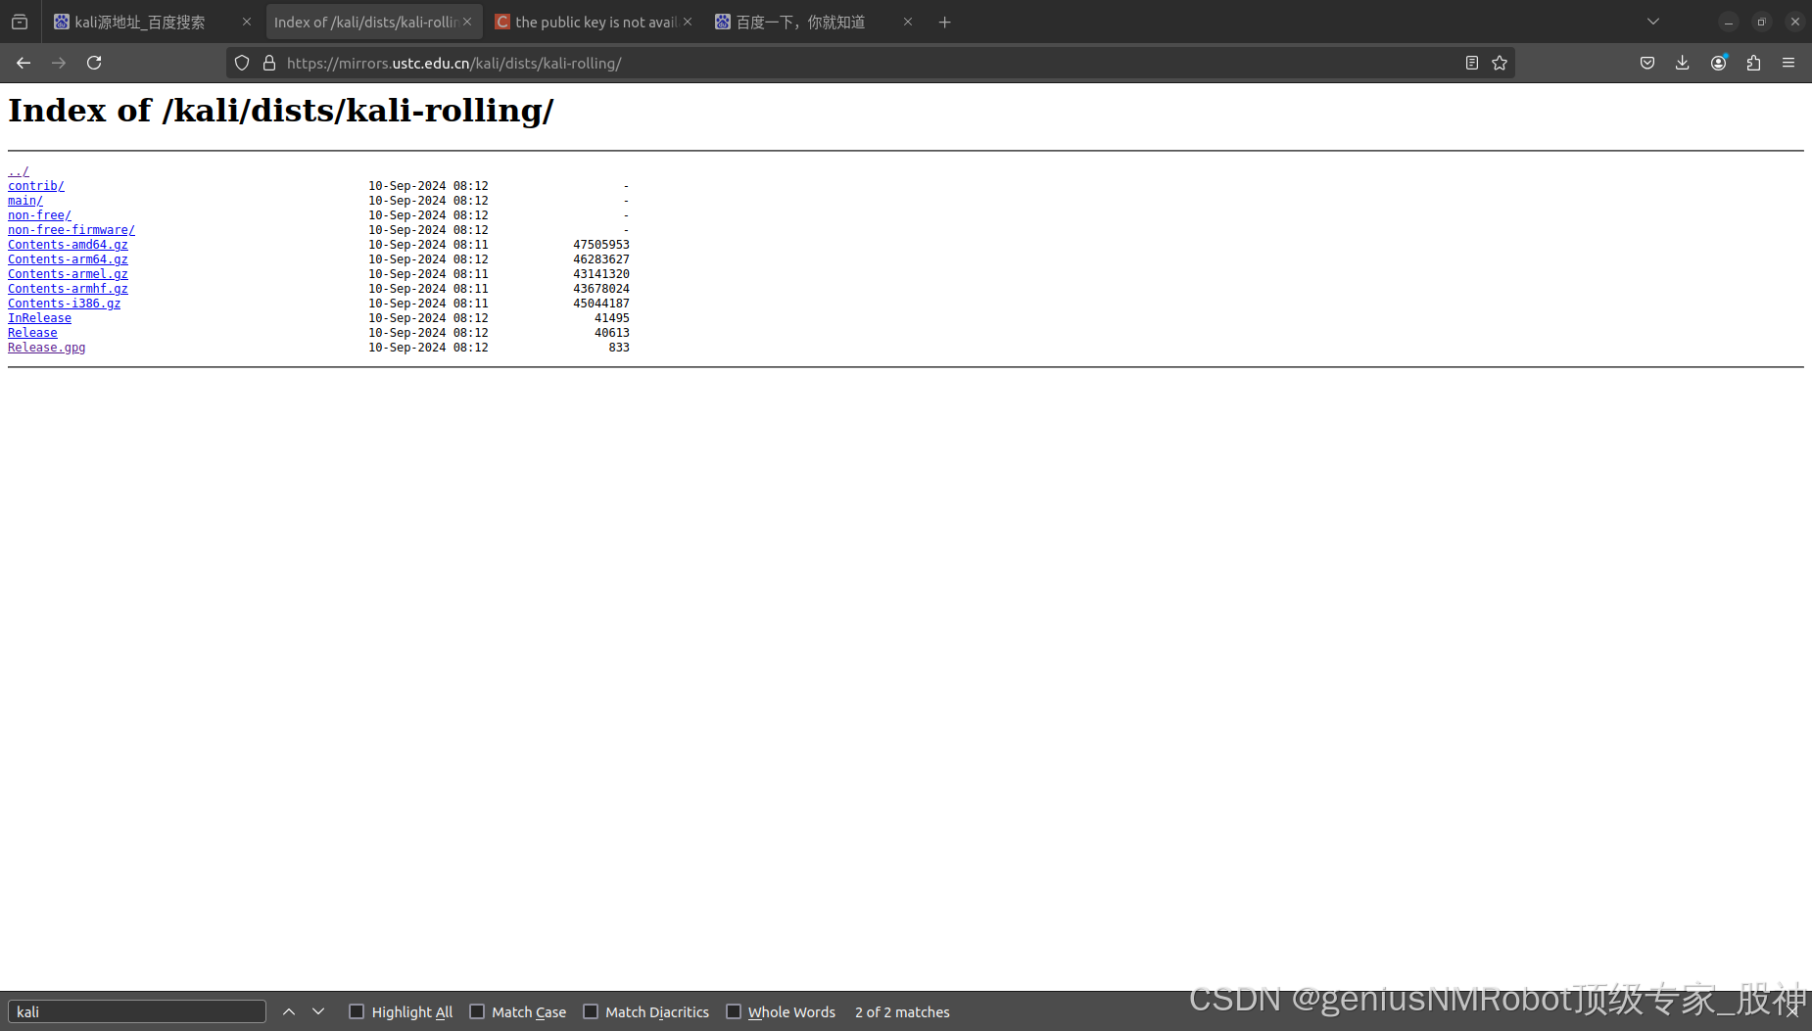The height and width of the screenshot is (1031, 1812).
Task: Open the list-all-tabs chevron
Action: tap(1652, 21)
